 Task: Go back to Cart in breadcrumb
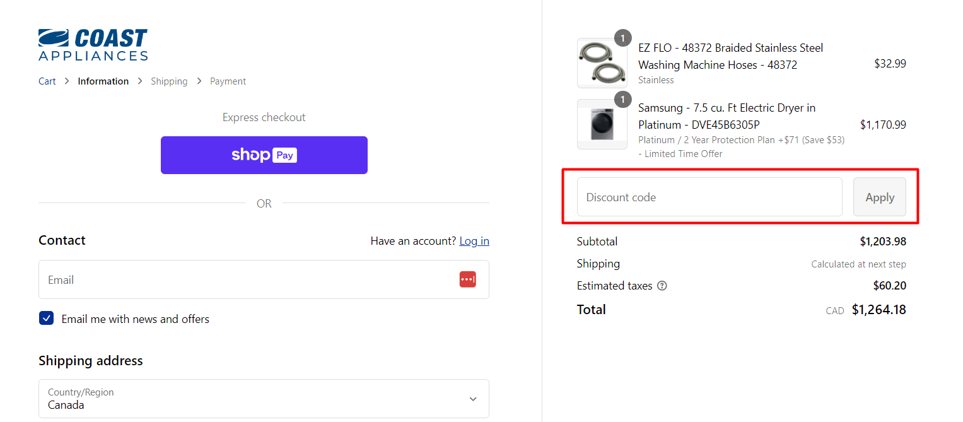tap(47, 81)
